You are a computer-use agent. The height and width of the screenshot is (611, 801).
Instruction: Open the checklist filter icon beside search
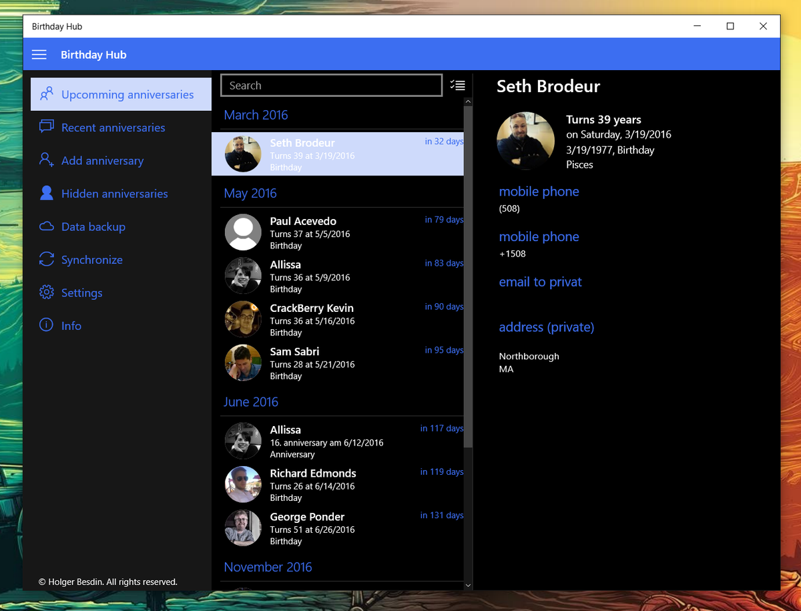[x=458, y=85]
